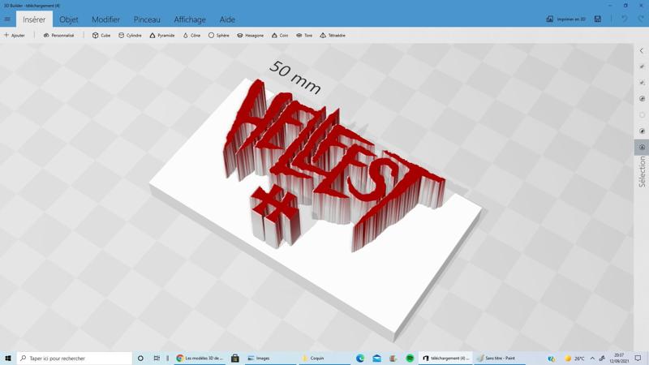Insert a Hexagone shape
The height and width of the screenshot is (365, 649).
[250, 36]
